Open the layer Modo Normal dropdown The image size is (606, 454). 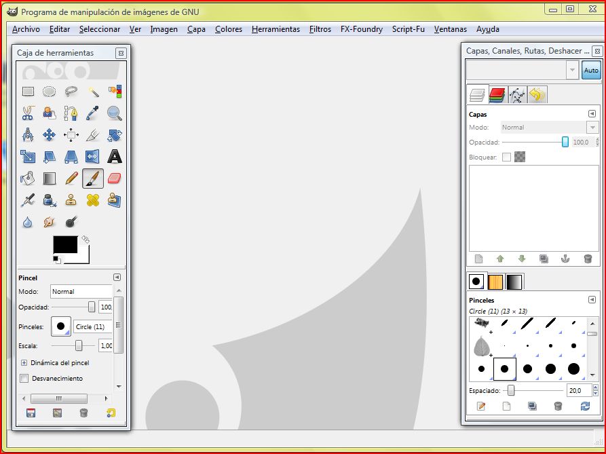pyautogui.click(x=549, y=127)
